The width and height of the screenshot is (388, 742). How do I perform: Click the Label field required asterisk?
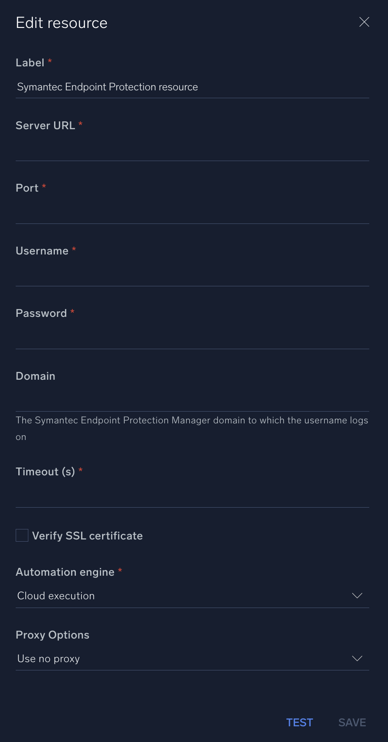point(49,62)
